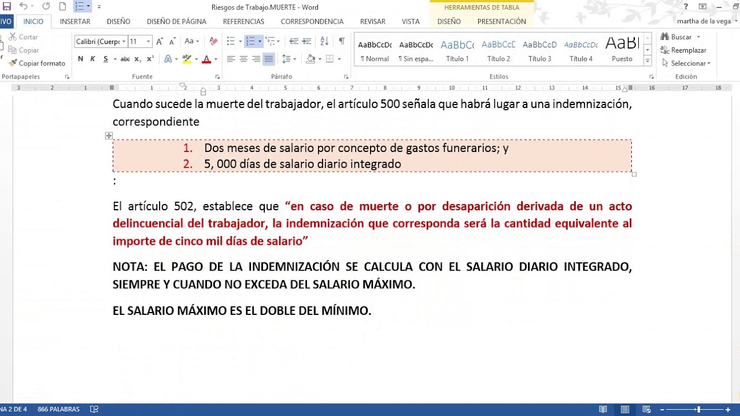Screen dimensions: 740x416
Task: Save the document from quick access toolbar
Action: (x=7, y=6)
